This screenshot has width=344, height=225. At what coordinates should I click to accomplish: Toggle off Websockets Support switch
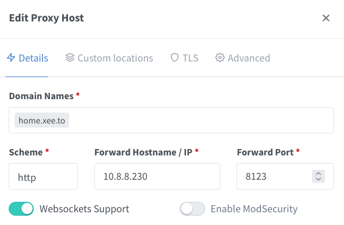tap(21, 209)
